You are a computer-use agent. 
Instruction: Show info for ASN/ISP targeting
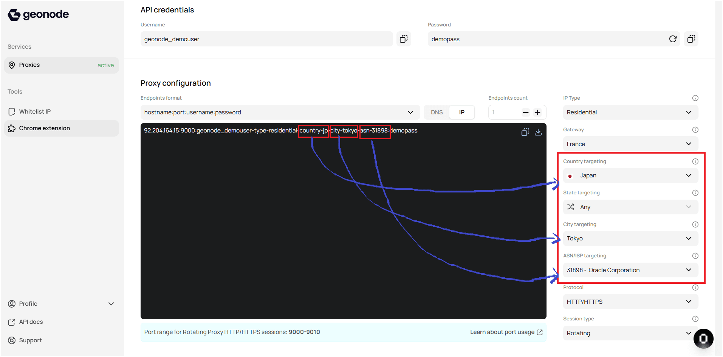[695, 256]
